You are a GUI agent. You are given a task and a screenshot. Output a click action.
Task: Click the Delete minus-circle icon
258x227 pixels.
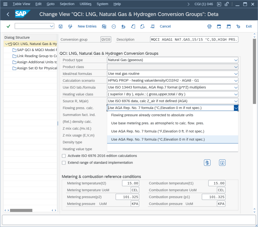[x=114, y=26]
